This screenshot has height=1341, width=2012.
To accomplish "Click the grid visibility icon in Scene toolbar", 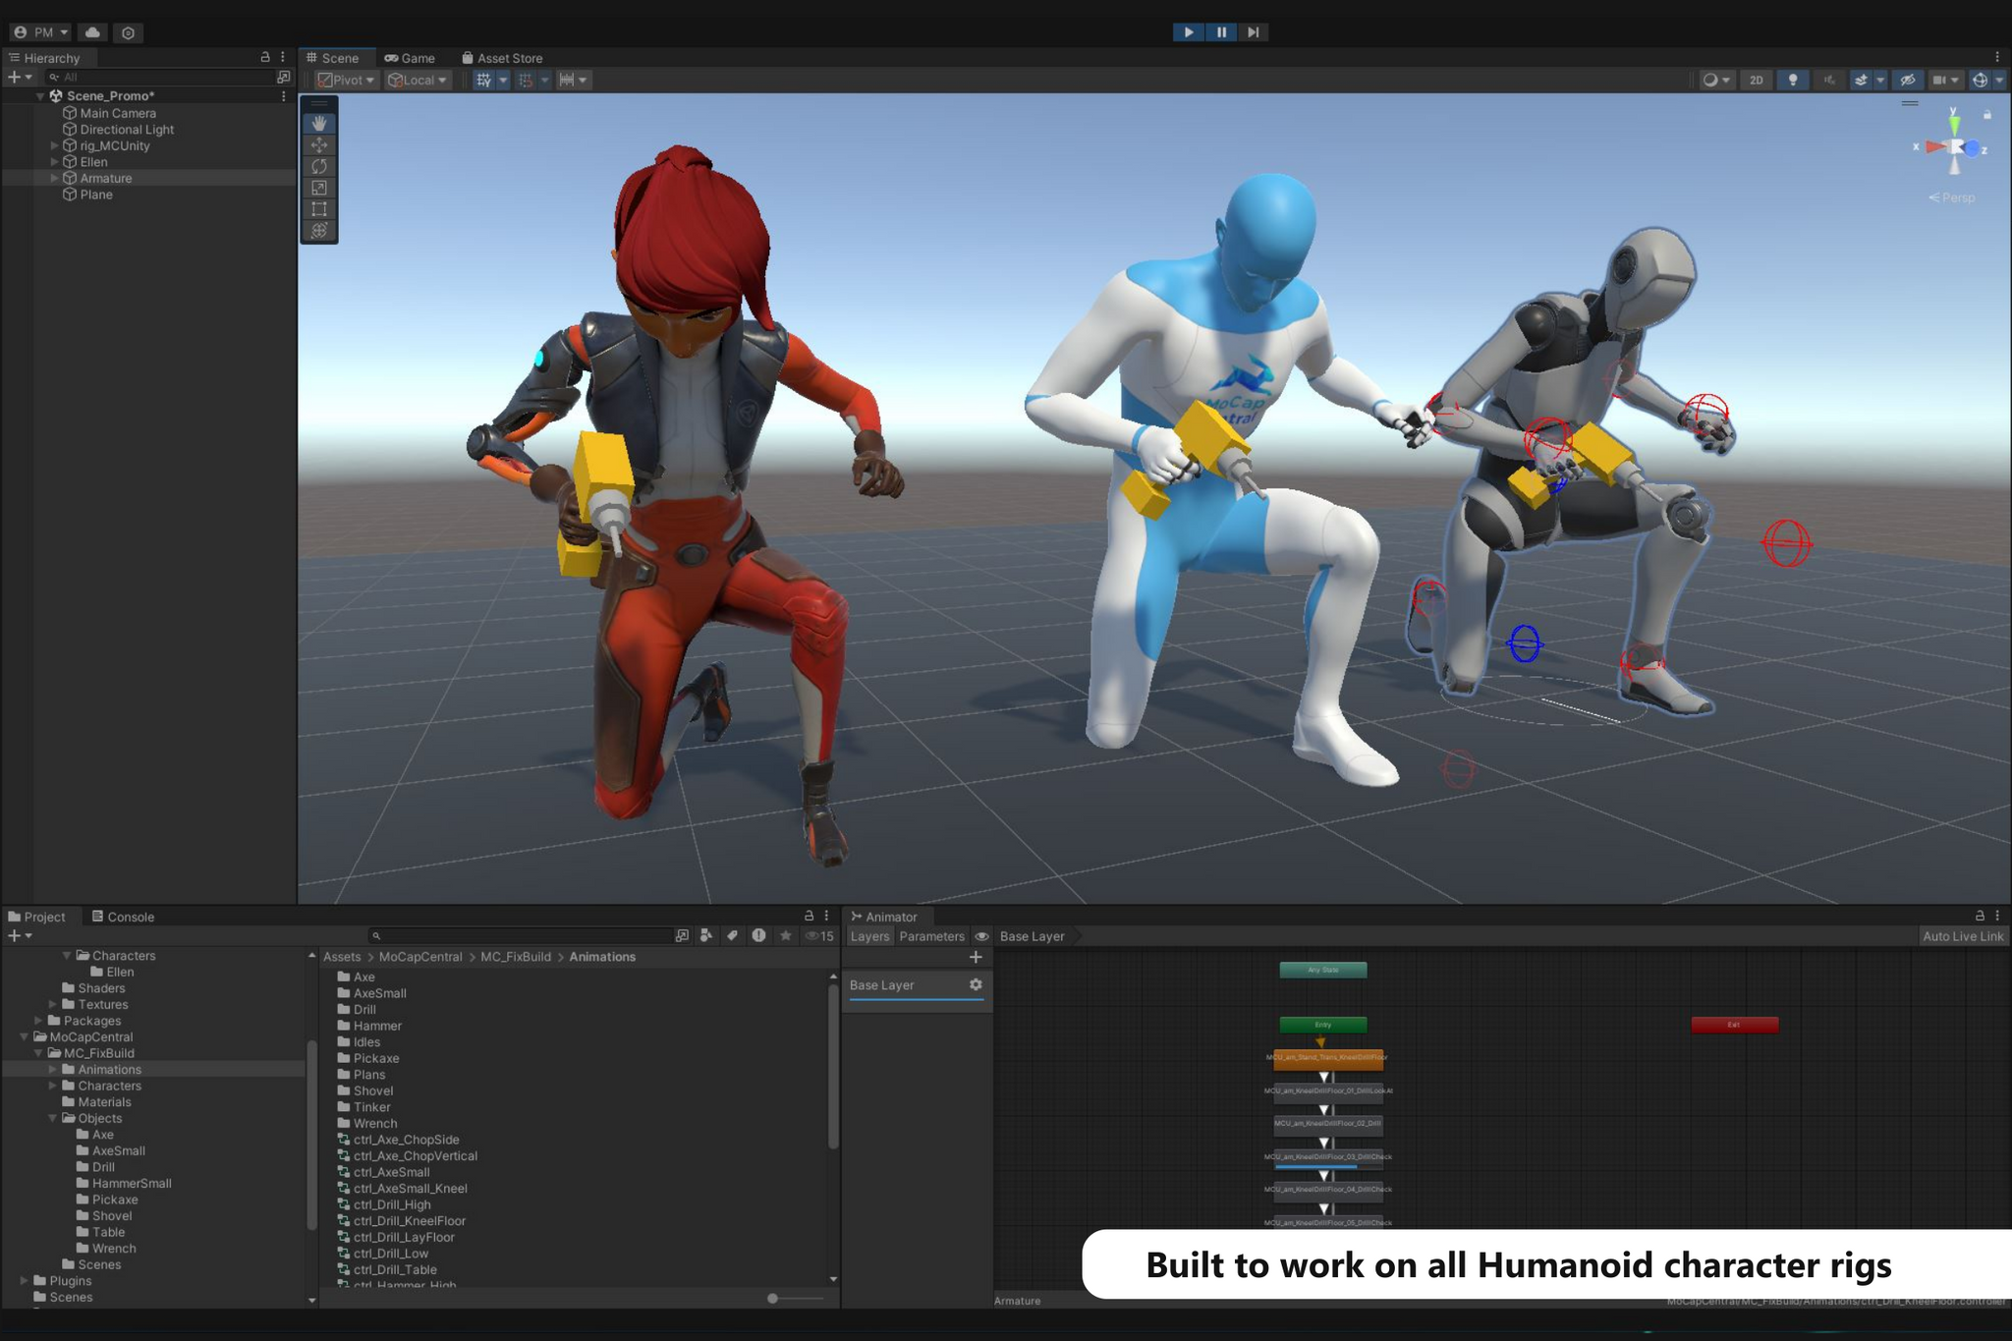I will pyautogui.click(x=485, y=80).
